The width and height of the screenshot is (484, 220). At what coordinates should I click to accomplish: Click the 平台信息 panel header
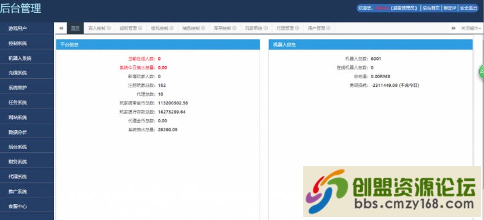[x=157, y=45]
